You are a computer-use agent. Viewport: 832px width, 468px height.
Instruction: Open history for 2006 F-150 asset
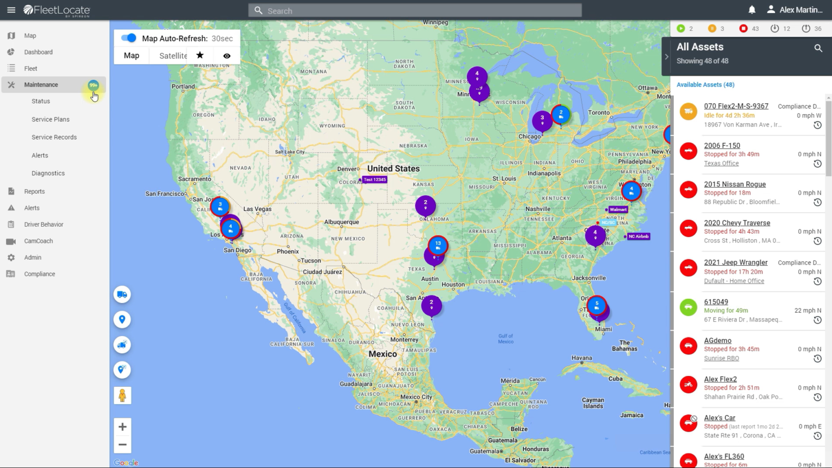(x=817, y=164)
